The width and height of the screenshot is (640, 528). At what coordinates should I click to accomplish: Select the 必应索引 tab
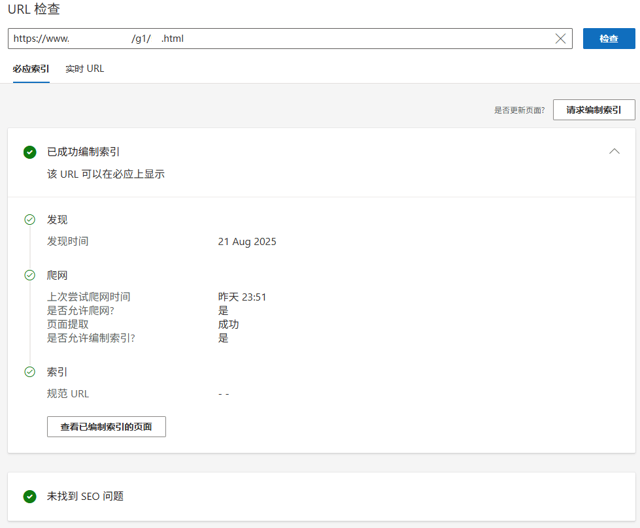(31, 69)
